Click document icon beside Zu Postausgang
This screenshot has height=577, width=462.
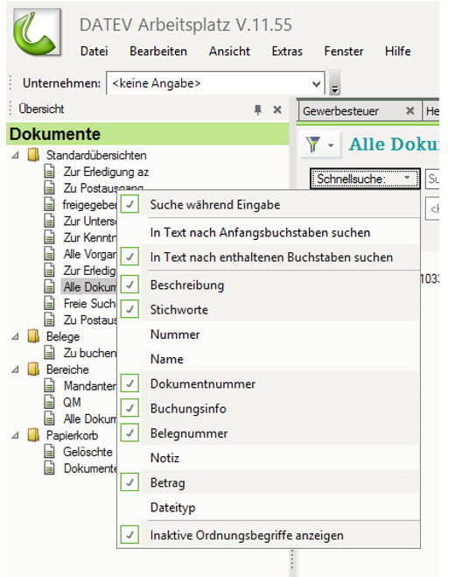point(49,187)
